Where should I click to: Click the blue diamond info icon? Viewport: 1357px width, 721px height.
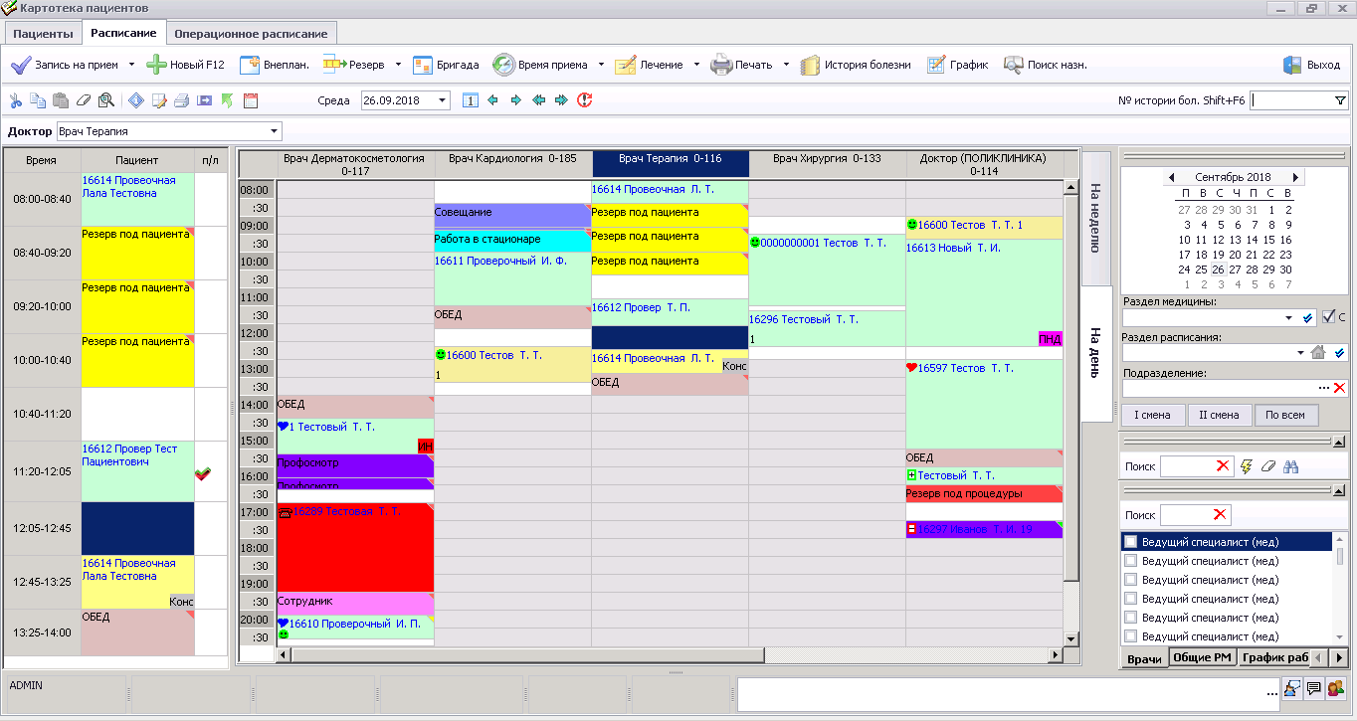136,100
